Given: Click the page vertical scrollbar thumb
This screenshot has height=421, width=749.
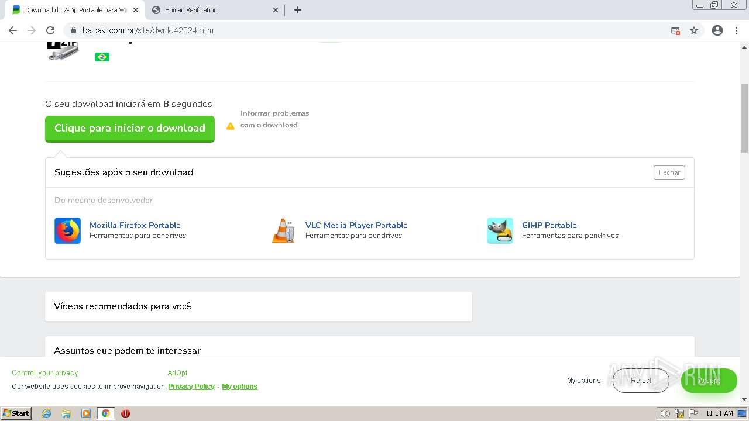Looking at the screenshot, I should point(744,118).
